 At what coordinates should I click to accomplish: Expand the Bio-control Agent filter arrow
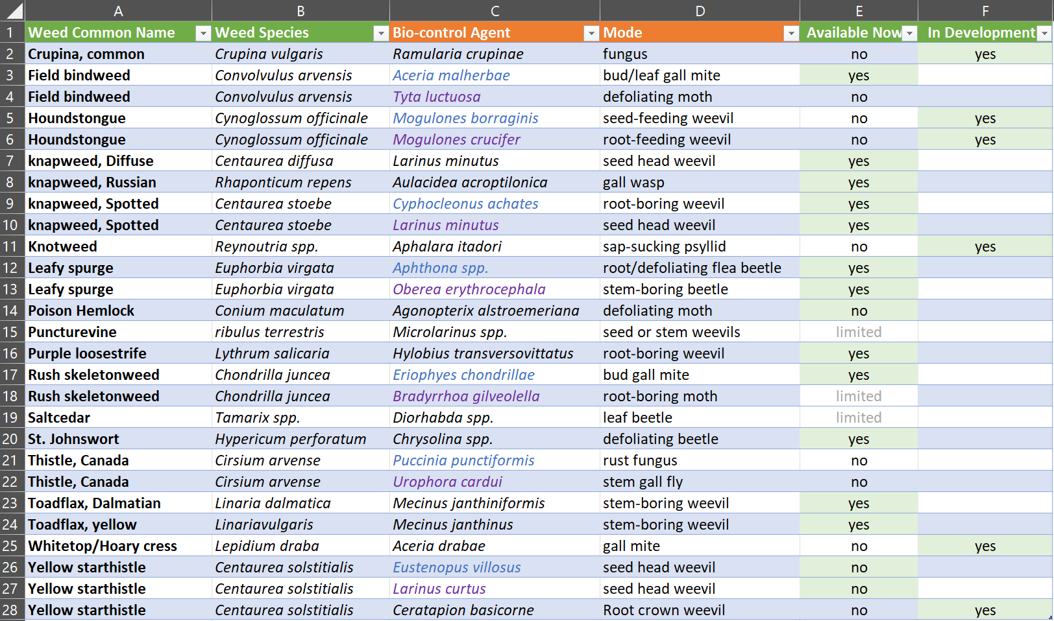point(591,34)
